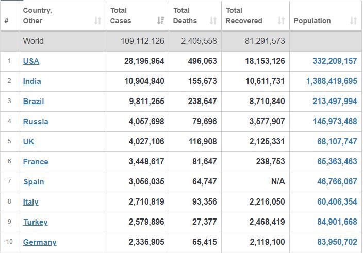
Task: Select USA total cases 28,196,964
Action: (144, 61)
